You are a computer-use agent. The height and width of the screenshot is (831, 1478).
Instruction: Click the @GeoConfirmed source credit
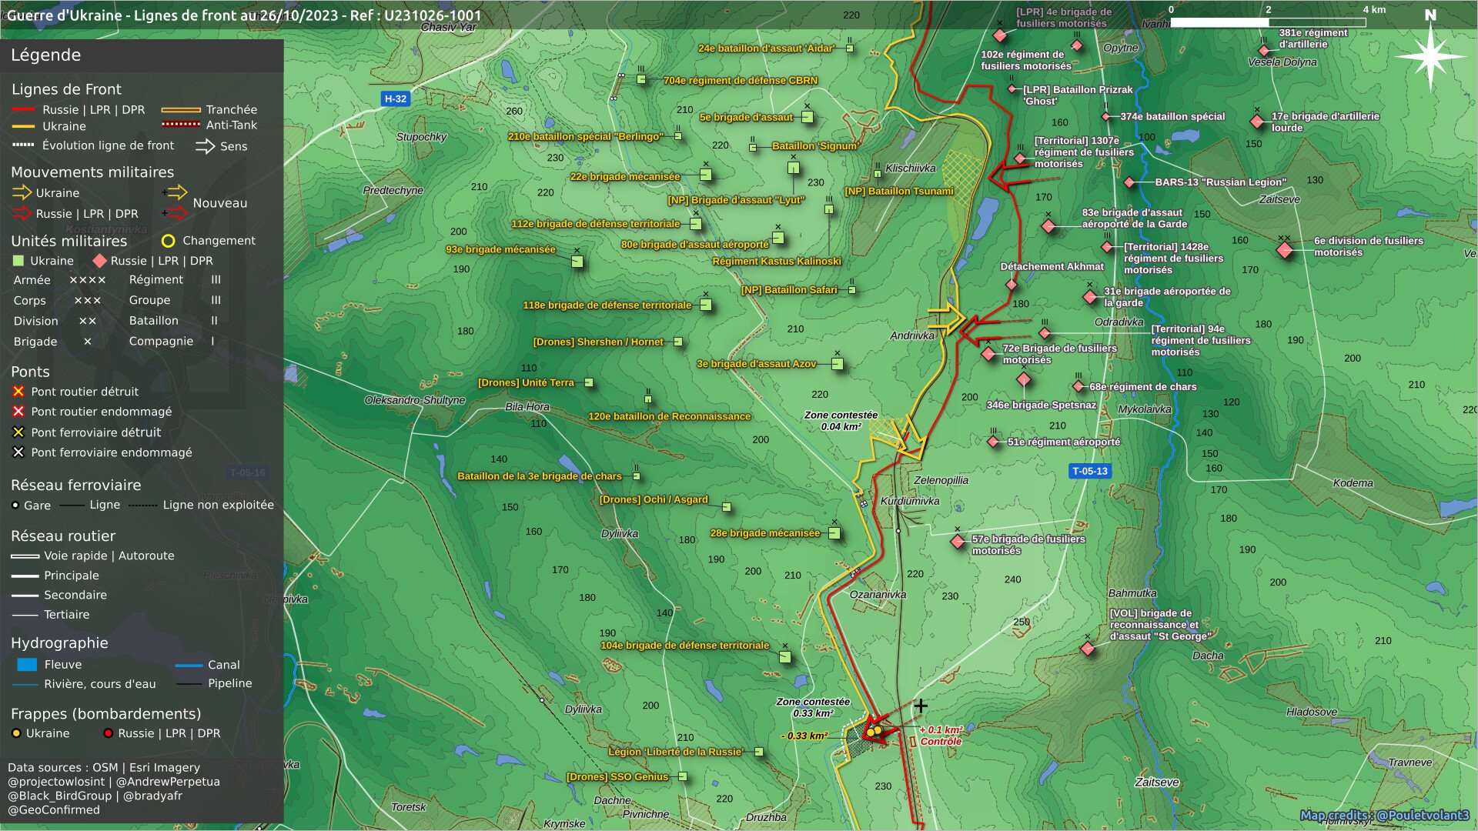click(x=54, y=809)
